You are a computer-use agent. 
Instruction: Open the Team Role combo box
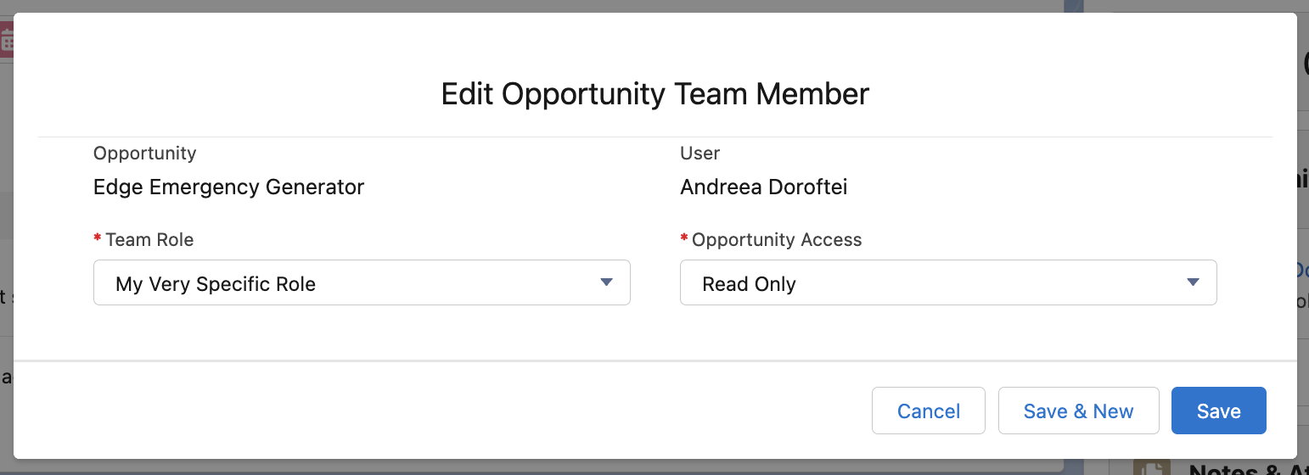tap(362, 282)
